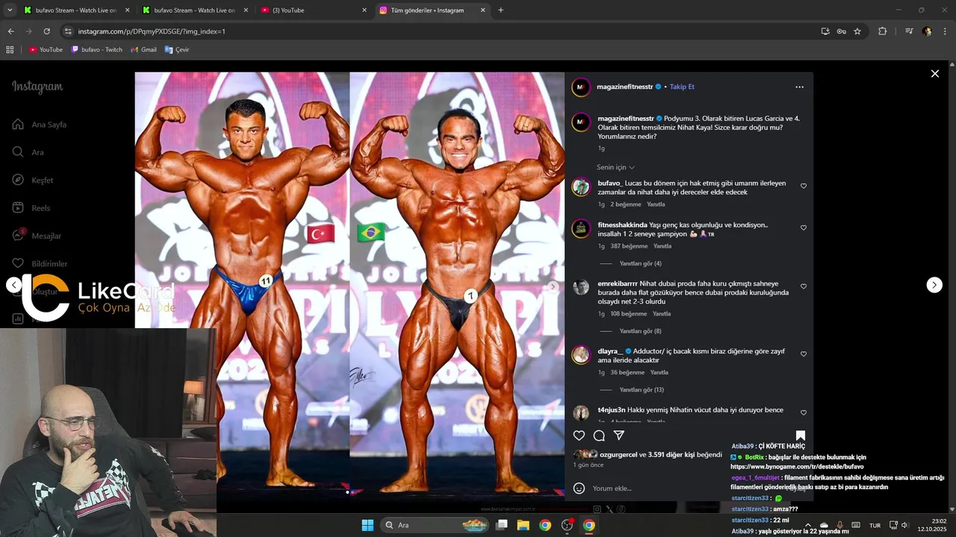Expand 'Yanıtları gör (4)' replies
The width and height of the screenshot is (956, 537).
coord(640,263)
